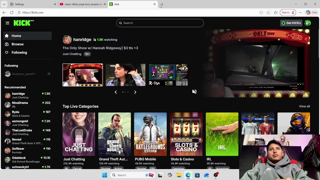Click Sign in button in Edge
Image resolution: width=320 pixels, height=180 pixels.
[288, 12]
